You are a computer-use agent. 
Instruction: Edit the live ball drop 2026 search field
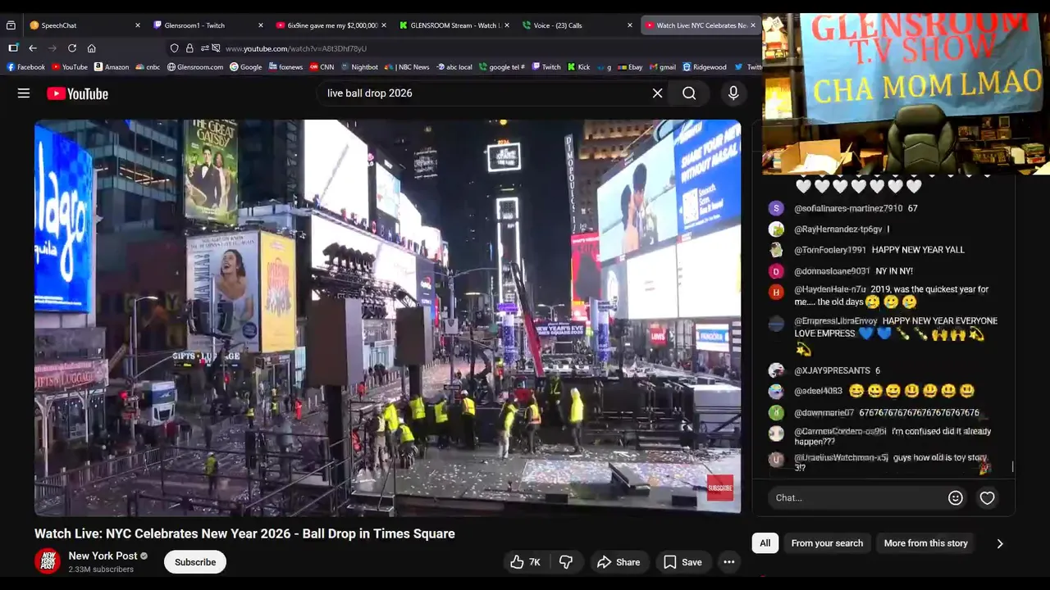point(484,93)
